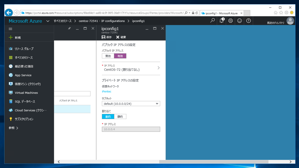299x168 pixels.
Task: Minimize the ipconfig1 blade
Action: (x=147, y=29)
